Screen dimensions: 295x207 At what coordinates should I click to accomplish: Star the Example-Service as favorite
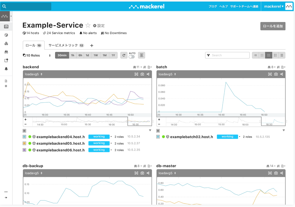click(88, 26)
